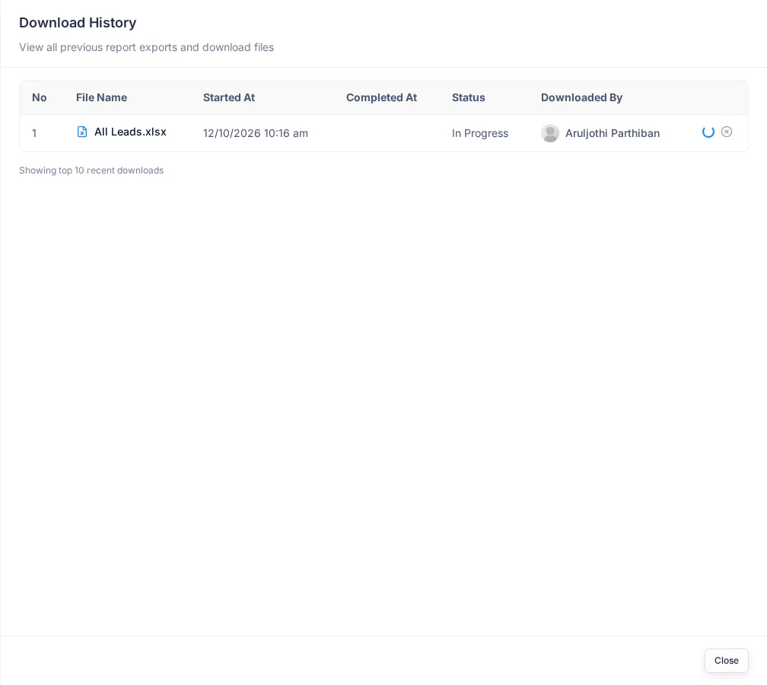Open the All Leads.xlsx file name
Image resolution: width=767 pixels, height=685 pixels.
tap(130, 132)
